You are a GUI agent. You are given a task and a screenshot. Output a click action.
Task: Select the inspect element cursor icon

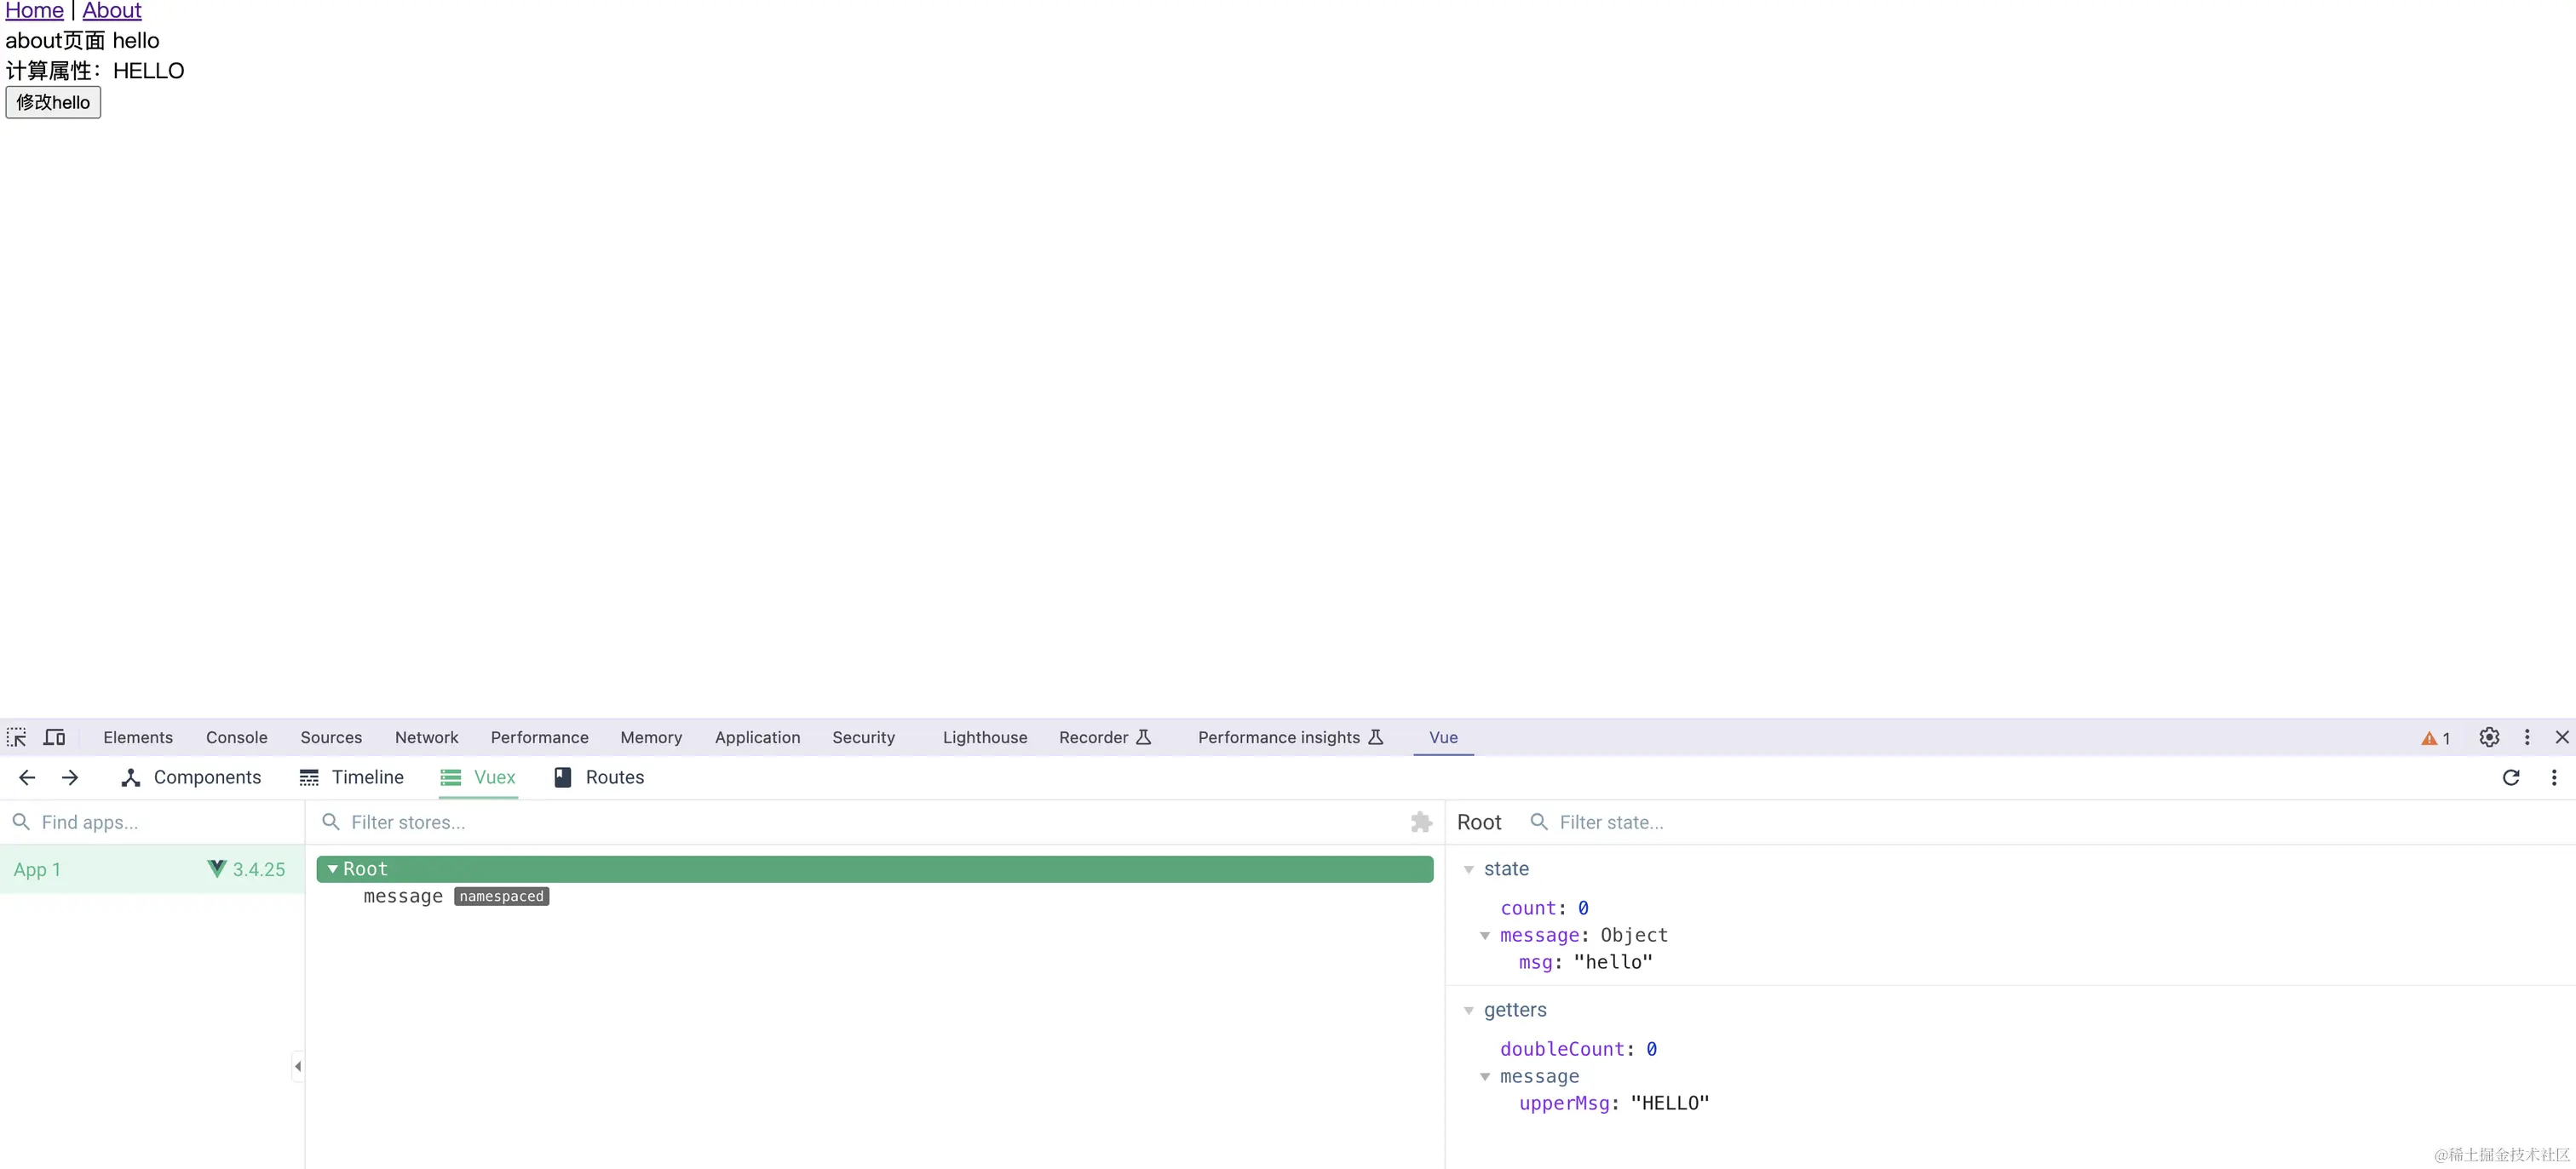(x=16, y=736)
